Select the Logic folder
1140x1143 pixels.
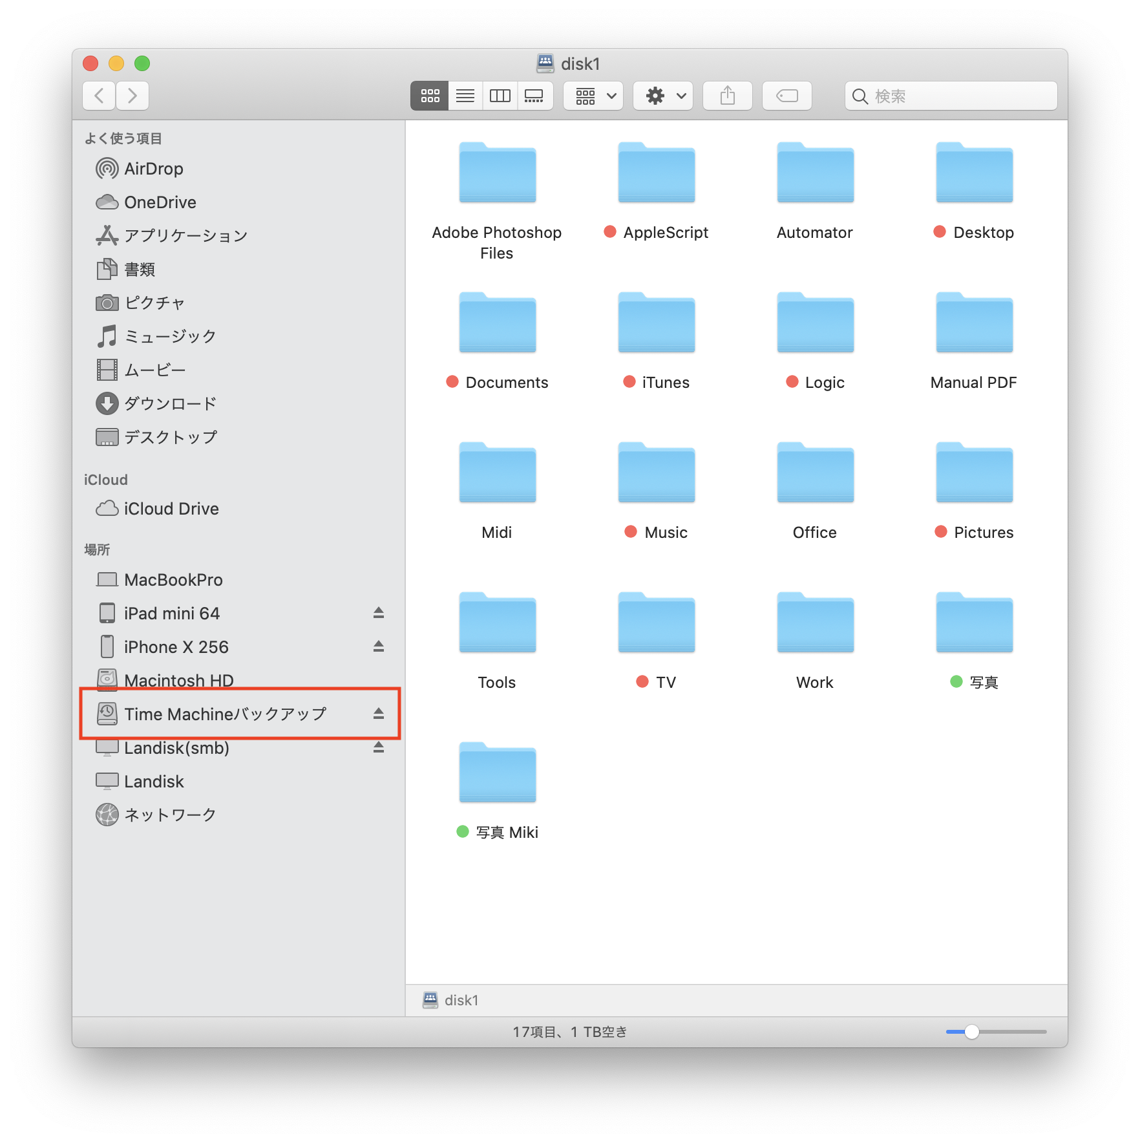pyautogui.click(x=815, y=323)
